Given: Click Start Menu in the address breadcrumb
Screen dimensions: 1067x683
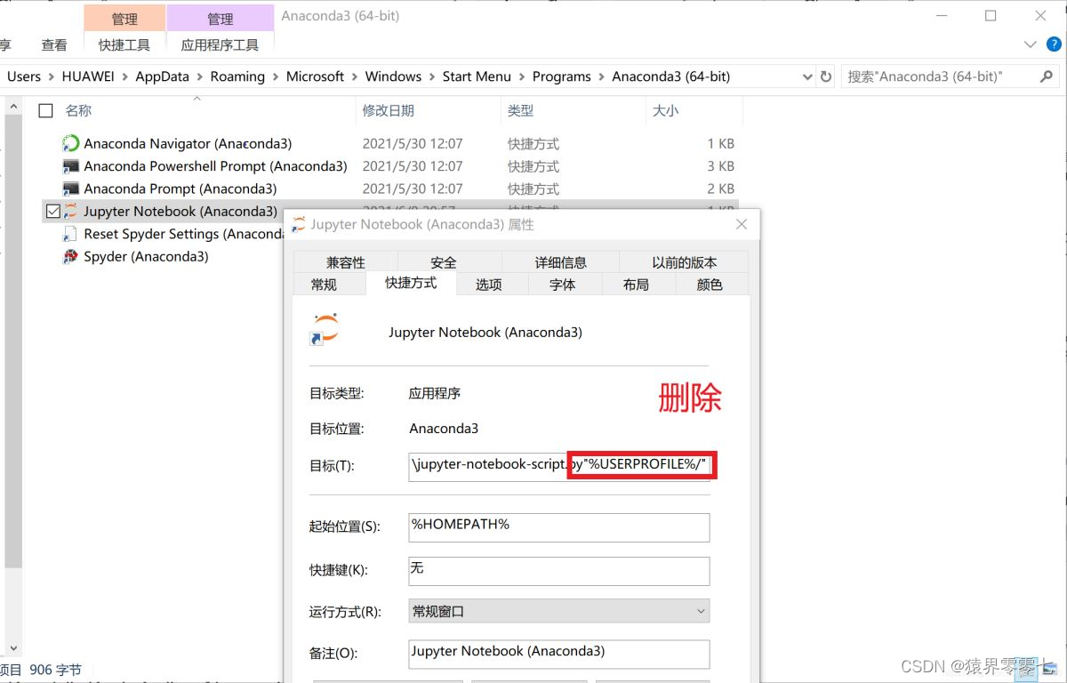Looking at the screenshot, I should pyautogui.click(x=477, y=76).
